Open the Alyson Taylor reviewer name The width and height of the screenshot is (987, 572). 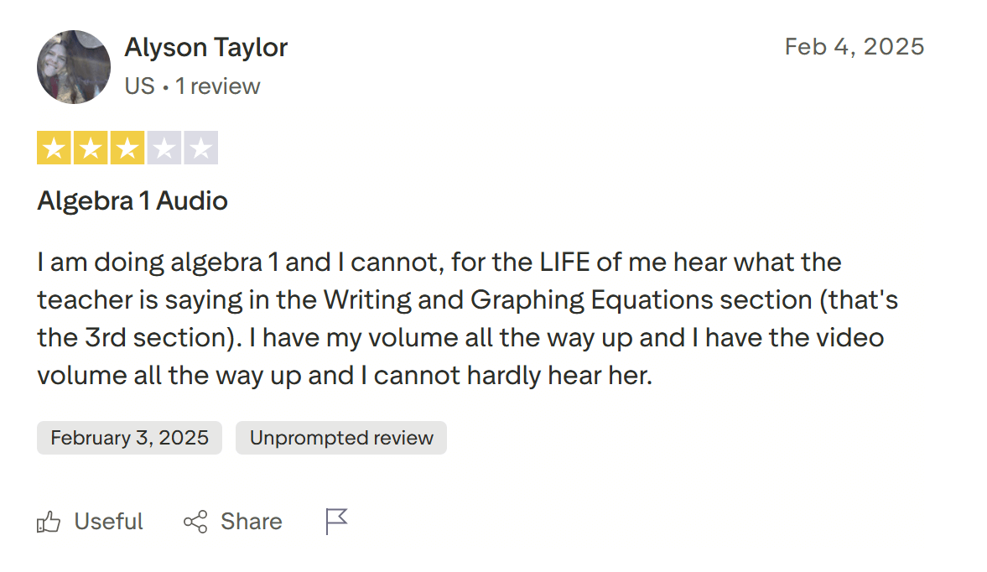[205, 48]
